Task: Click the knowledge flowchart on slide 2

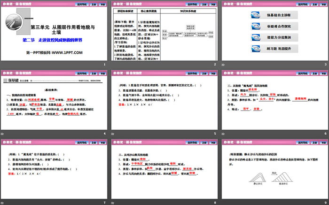Action: coord(188,32)
